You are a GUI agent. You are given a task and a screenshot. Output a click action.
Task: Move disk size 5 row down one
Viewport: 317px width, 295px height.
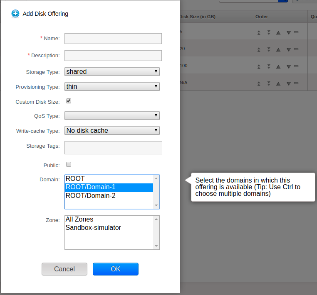coord(289,33)
